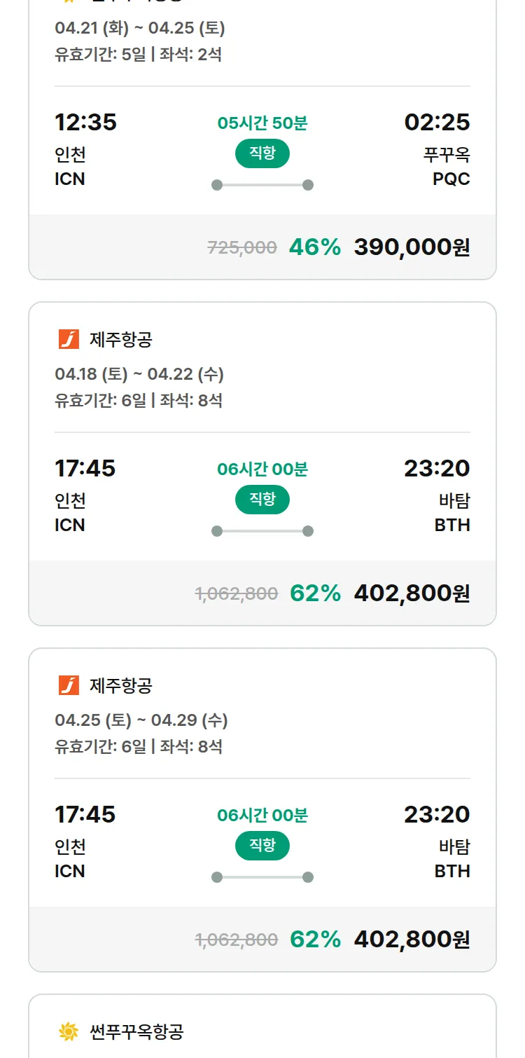Viewport: 525px width, 1058px height.
Task: Tap the 02:25 Phu Quoc arrival time
Action: pos(437,123)
